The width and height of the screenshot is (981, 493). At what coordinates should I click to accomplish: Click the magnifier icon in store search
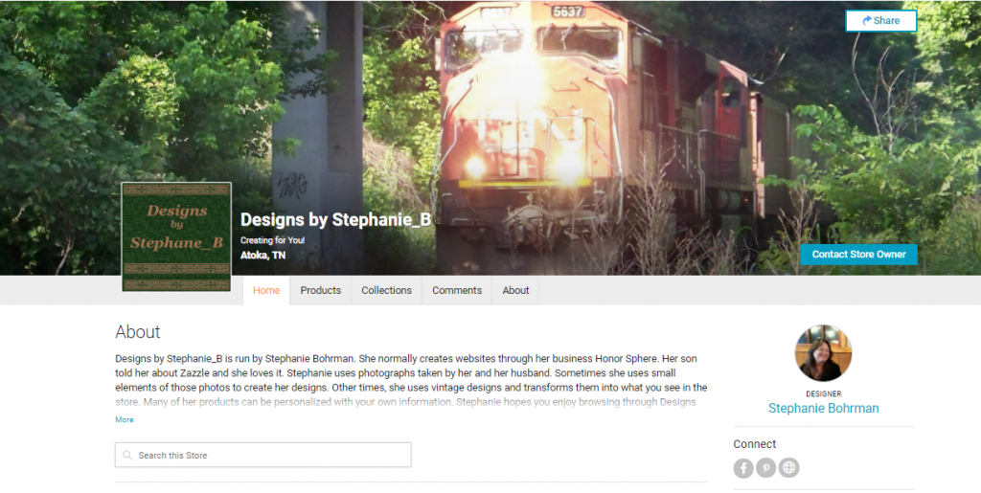tap(127, 456)
